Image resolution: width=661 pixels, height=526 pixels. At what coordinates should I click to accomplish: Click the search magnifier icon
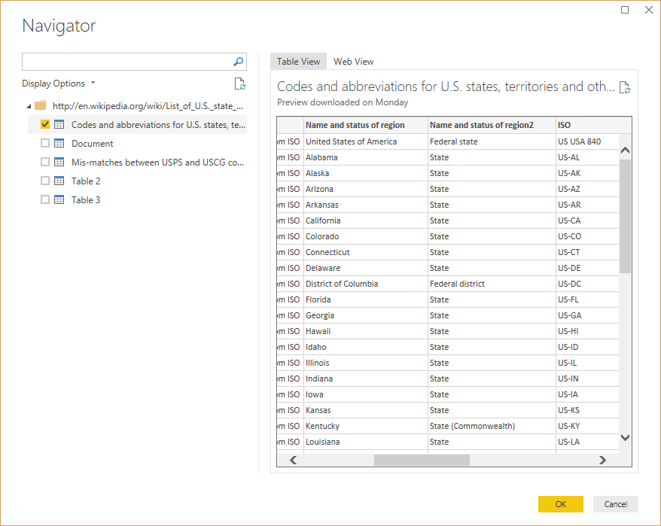click(237, 61)
